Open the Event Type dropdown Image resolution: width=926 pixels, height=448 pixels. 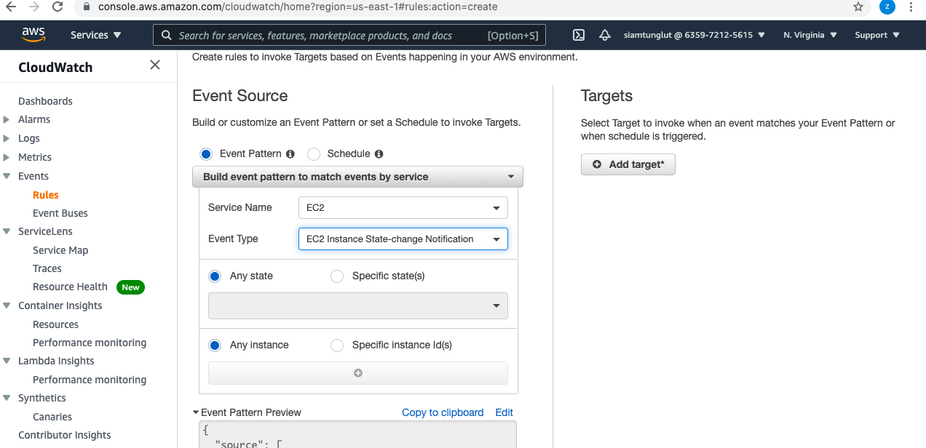pos(403,239)
